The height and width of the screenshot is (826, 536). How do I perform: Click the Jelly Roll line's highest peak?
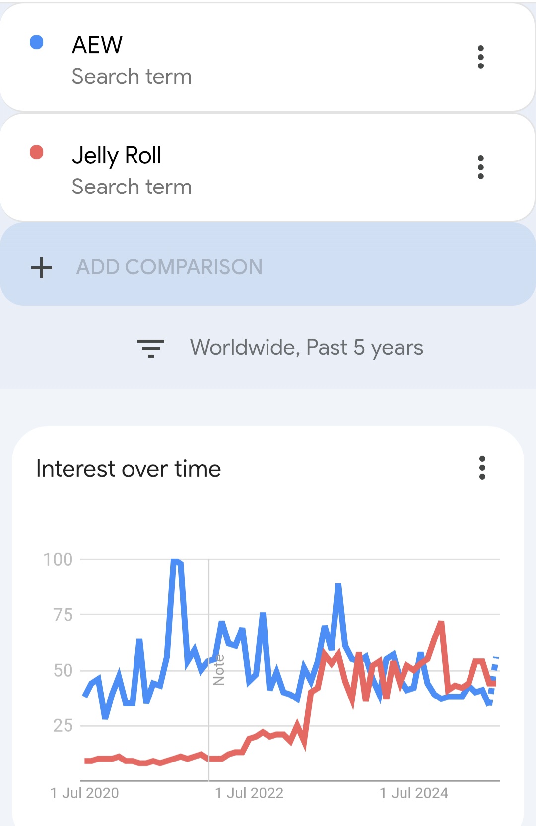[x=441, y=622]
